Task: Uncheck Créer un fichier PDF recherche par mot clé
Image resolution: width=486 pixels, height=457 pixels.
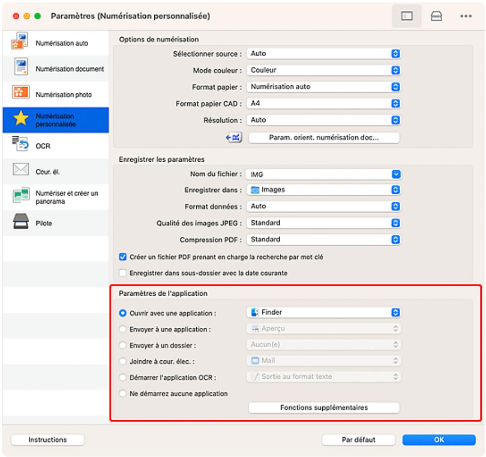Action: (x=123, y=257)
